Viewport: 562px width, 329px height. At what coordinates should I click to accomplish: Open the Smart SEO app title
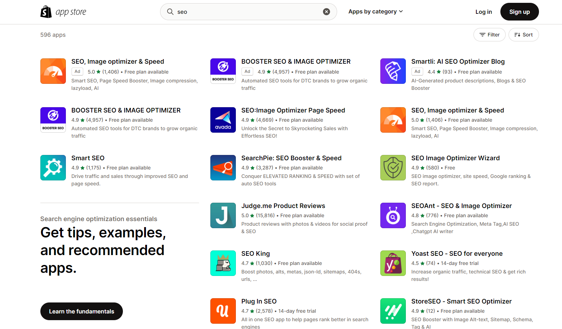pyautogui.click(x=88, y=158)
